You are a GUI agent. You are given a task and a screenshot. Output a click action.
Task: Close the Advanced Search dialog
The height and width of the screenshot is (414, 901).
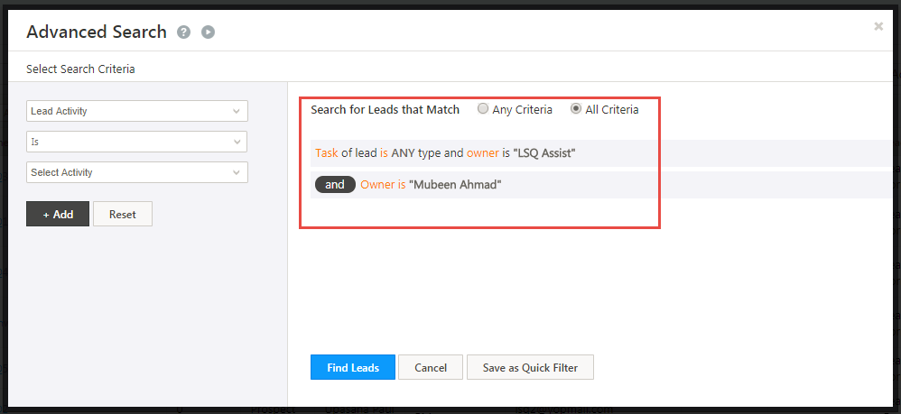click(878, 27)
